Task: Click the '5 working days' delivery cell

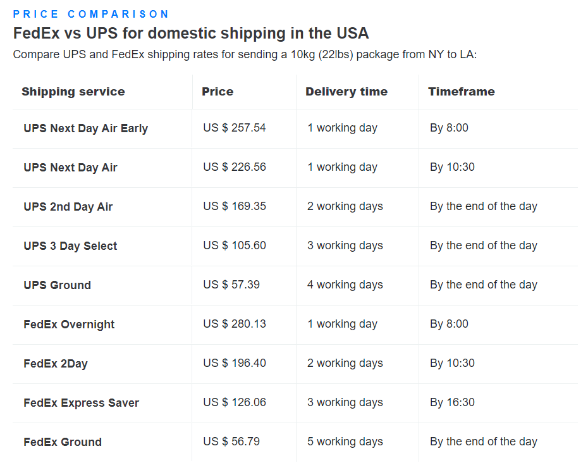Action: [x=345, y=442]
